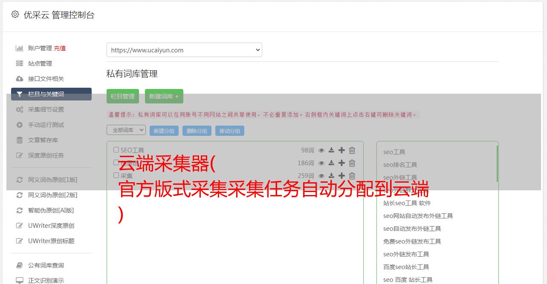The image size is (547, 284).
Task: Click the 优采云 管理控制台 title
Action: coord(59,15)
